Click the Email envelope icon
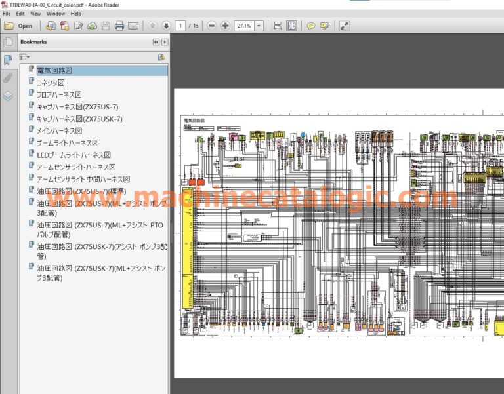The image size is (504, 394). pos(133,26)
